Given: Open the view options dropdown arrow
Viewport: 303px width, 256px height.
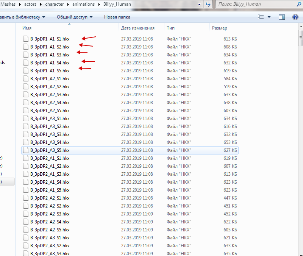Looking at the screenshot, I should [269, 17].
